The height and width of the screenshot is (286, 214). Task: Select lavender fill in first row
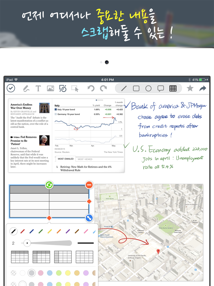click(x=86, y=273)
